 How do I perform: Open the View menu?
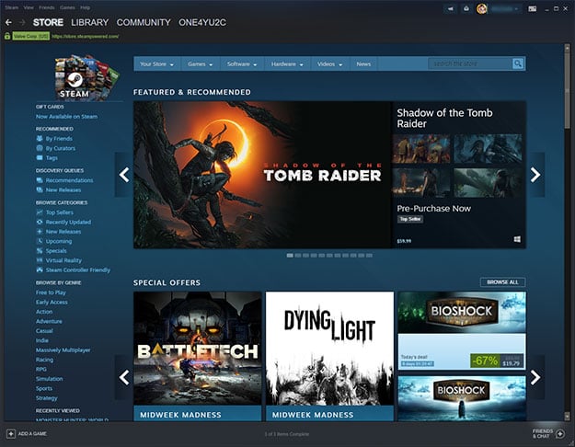(29, 7)
